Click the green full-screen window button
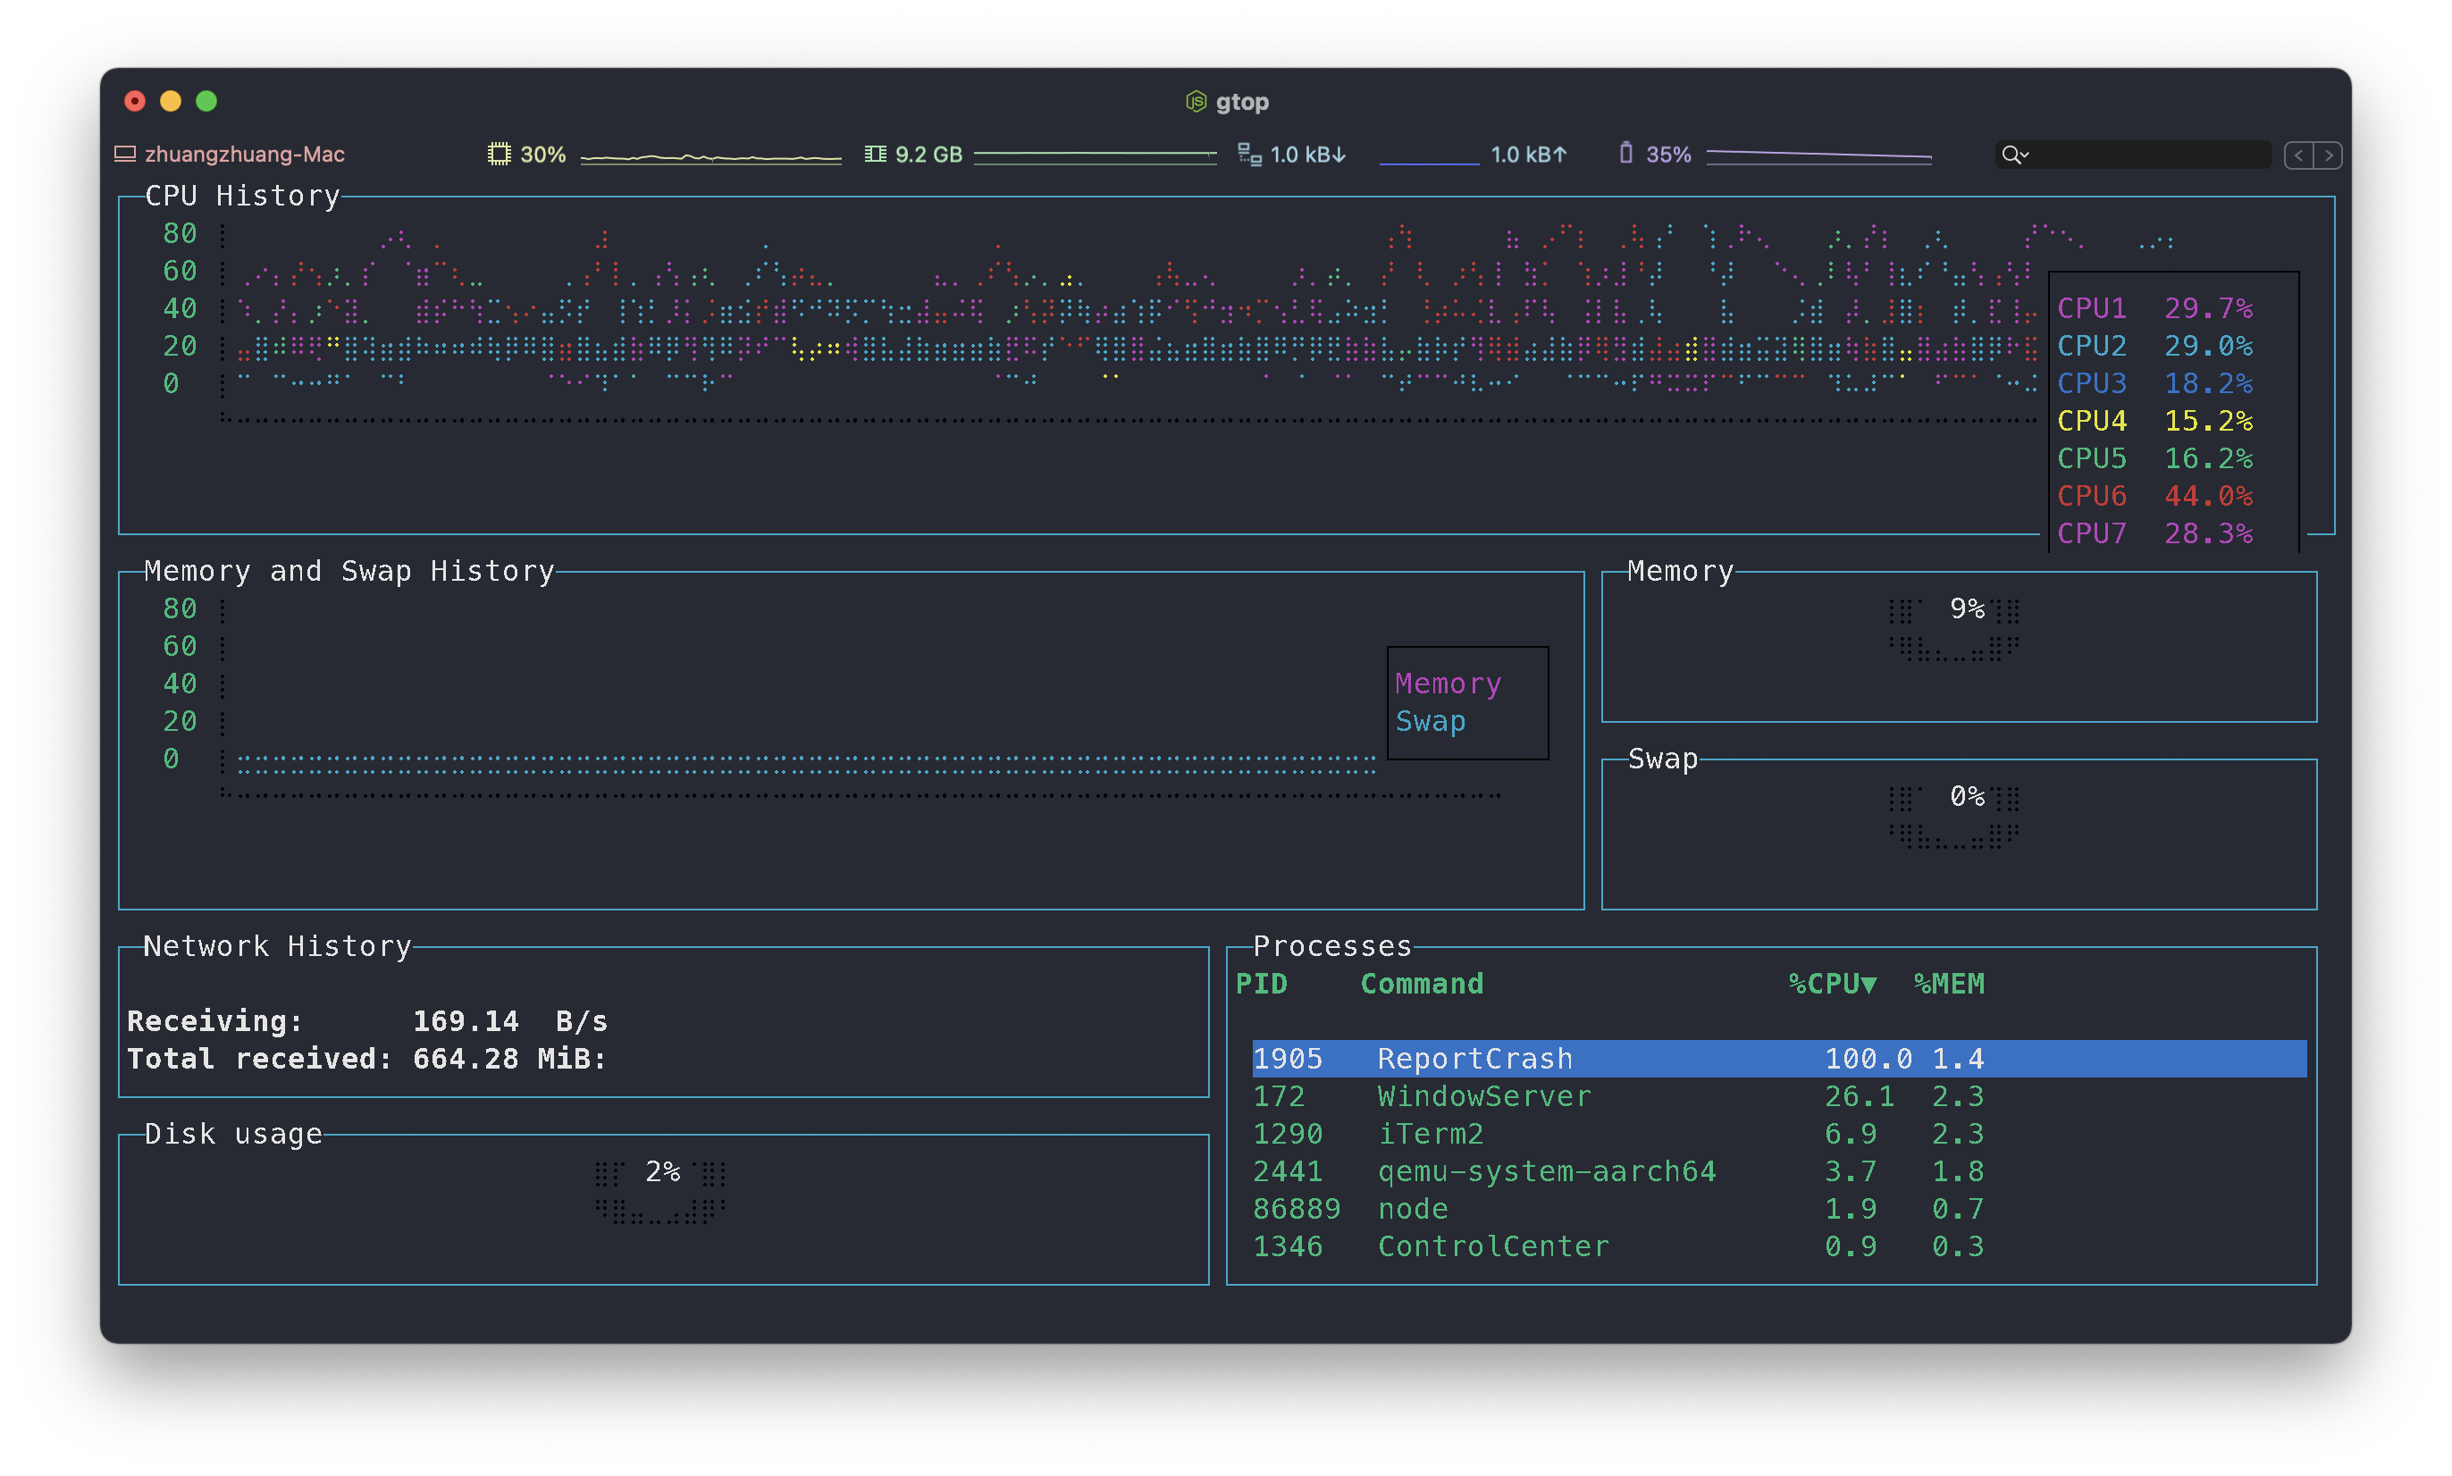2452x1476 pixels. click(206, 102)
